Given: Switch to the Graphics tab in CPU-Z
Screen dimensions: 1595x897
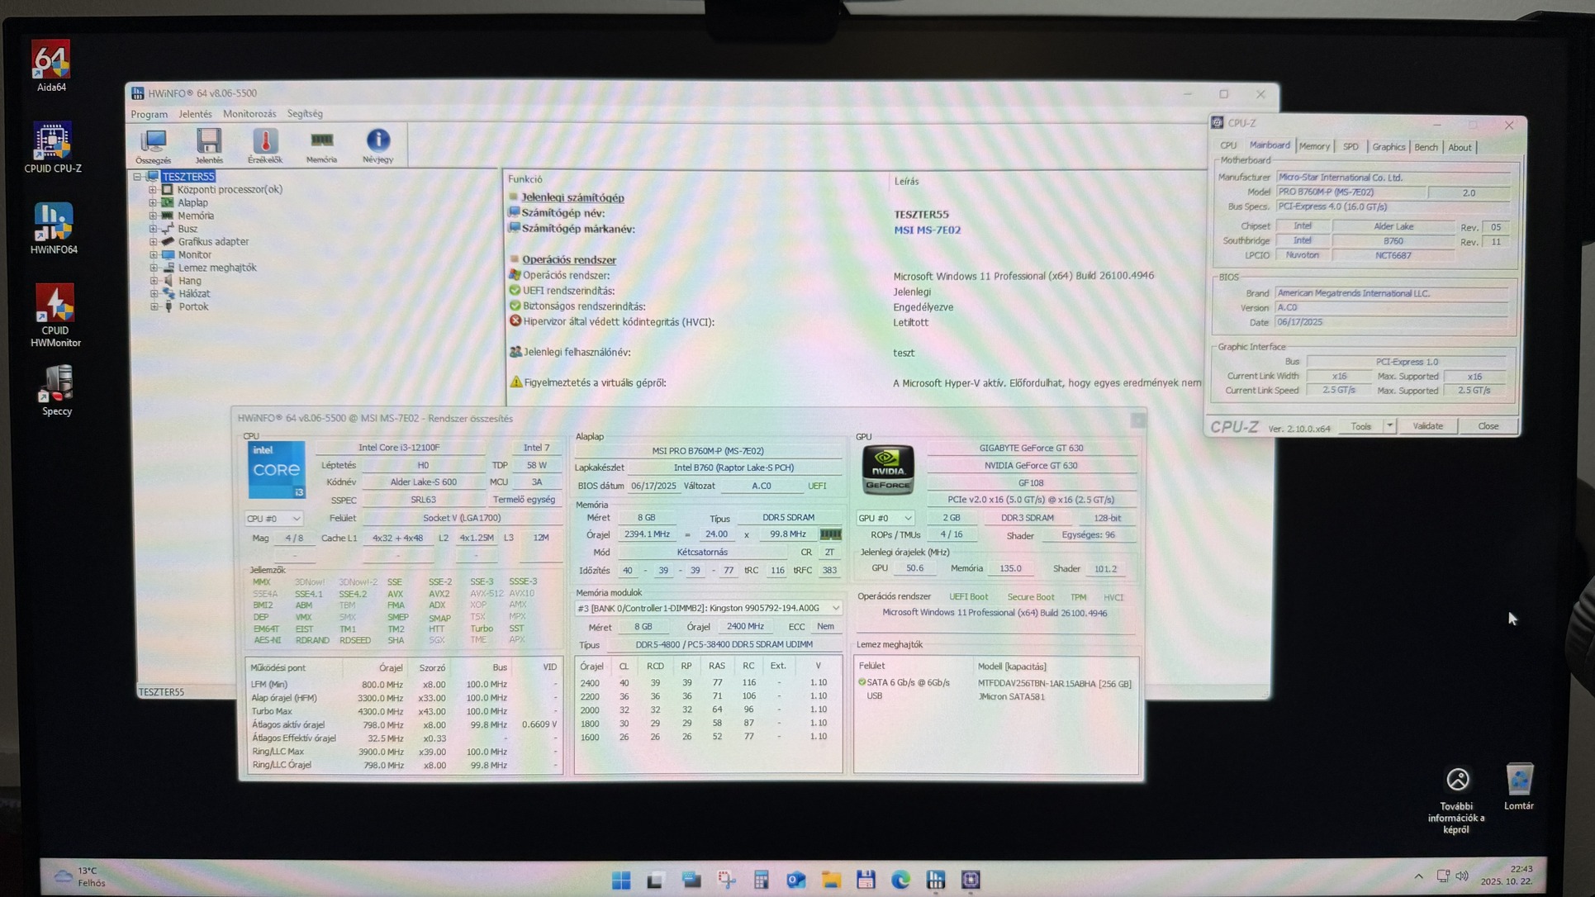Looking at the screenshot, I should tap(1388, 147).
